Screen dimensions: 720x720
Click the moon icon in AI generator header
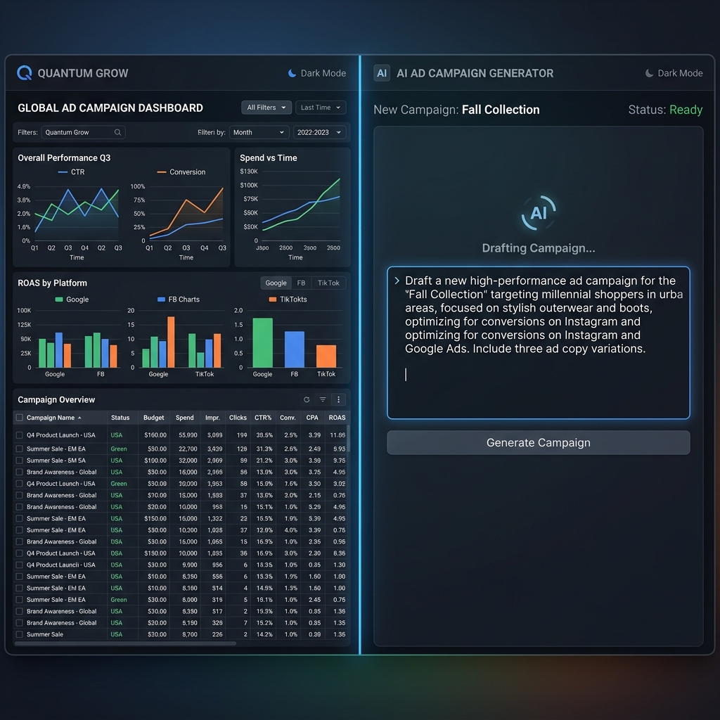[x=649, y=73]
